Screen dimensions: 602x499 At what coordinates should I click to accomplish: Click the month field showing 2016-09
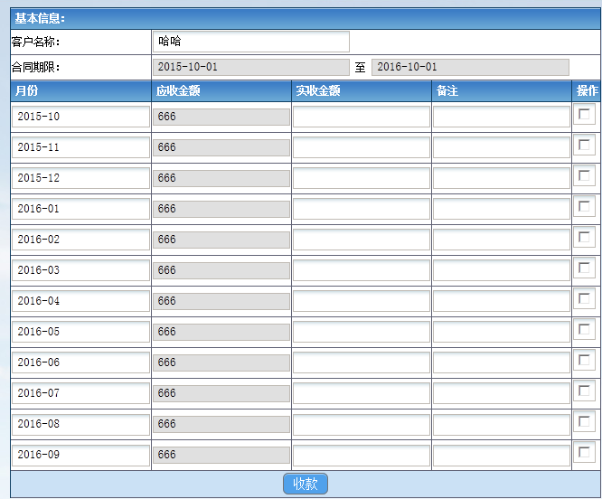80,455
